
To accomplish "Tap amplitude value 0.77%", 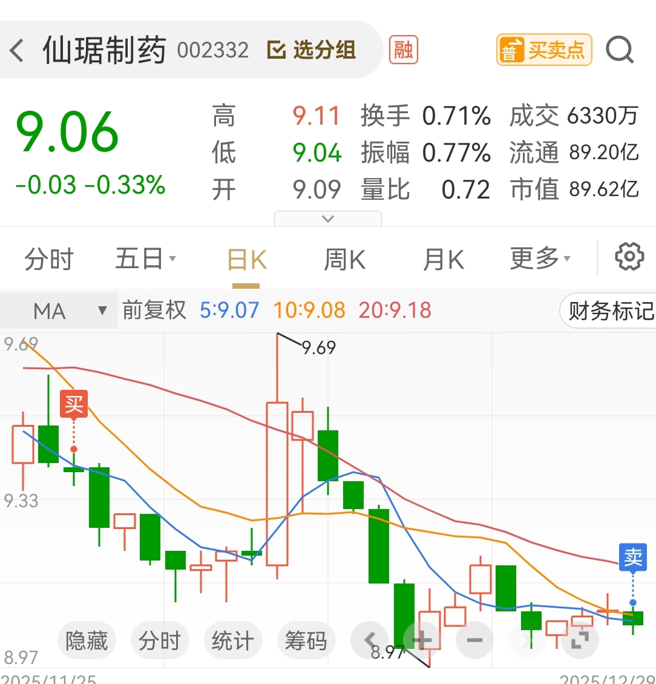I will coord(456,153).
